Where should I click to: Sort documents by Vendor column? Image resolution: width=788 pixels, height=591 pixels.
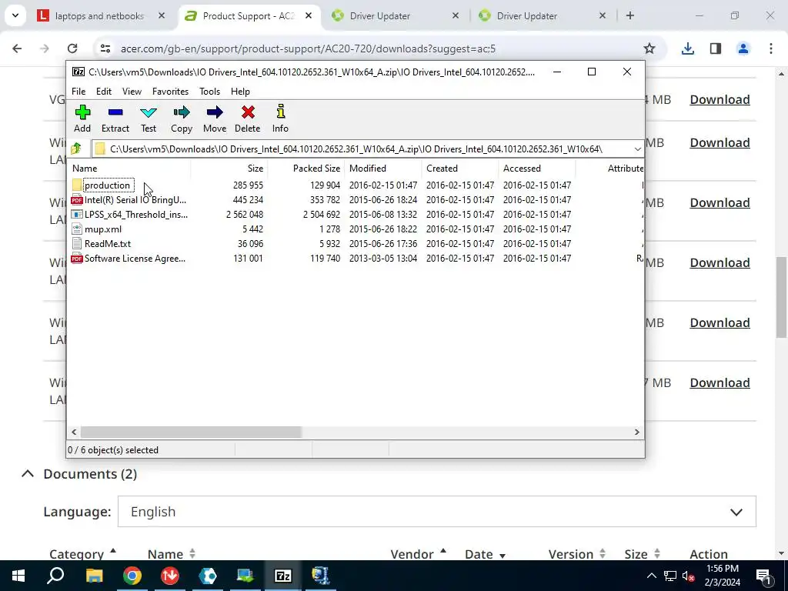[419, 554]
